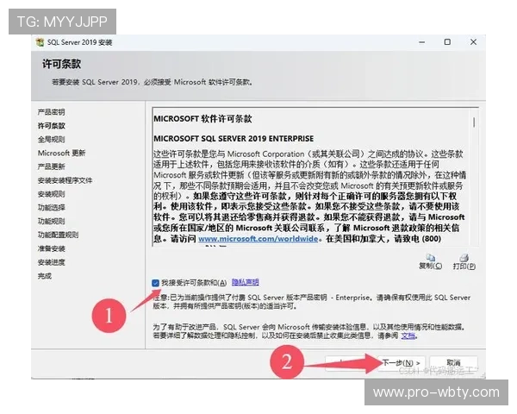Click the Cancel (取消) button
This screenshot has width=517, height=414.
point(454,363)
